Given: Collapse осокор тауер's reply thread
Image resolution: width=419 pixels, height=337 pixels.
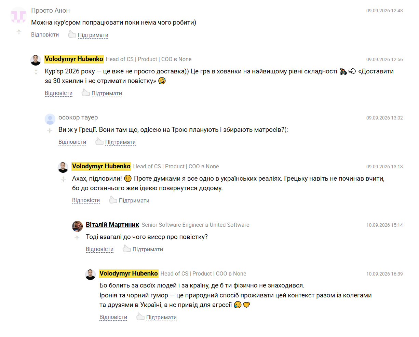Looking at the screenshot, I should coord(50,130).
